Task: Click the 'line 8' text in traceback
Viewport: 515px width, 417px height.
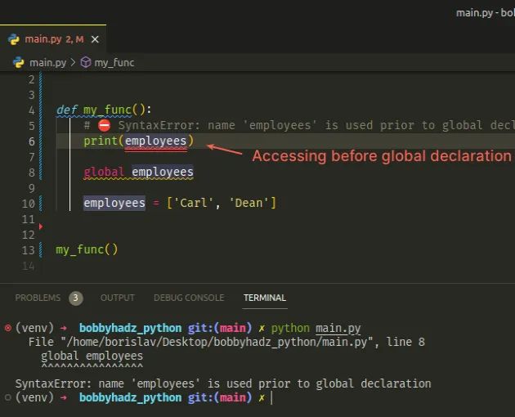Action: [x=405, y=342]
